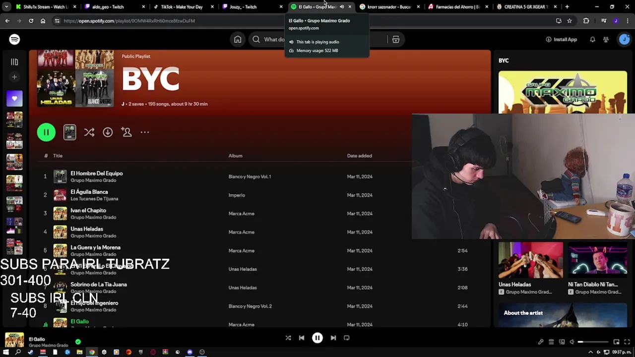Open Friend Activity icon in header

(x=606, y=40)
